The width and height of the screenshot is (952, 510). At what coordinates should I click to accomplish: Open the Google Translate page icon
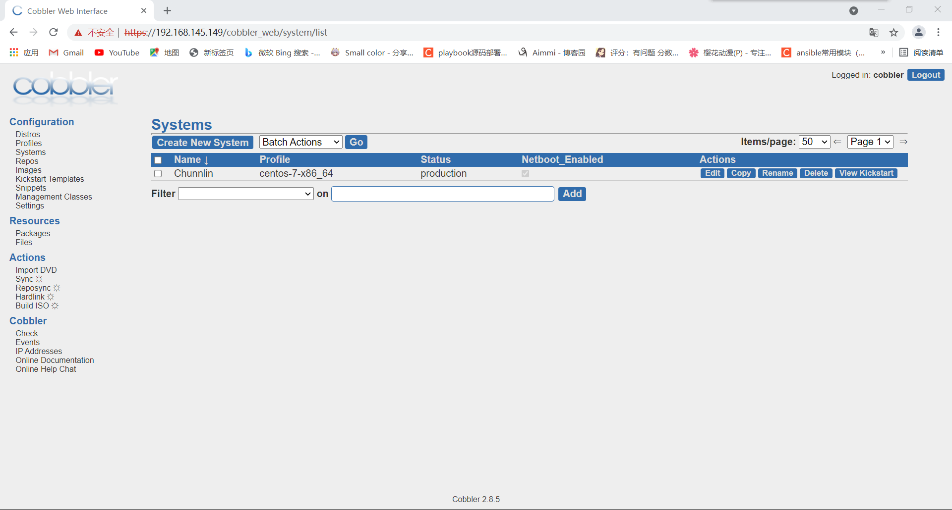pos(874,33)
